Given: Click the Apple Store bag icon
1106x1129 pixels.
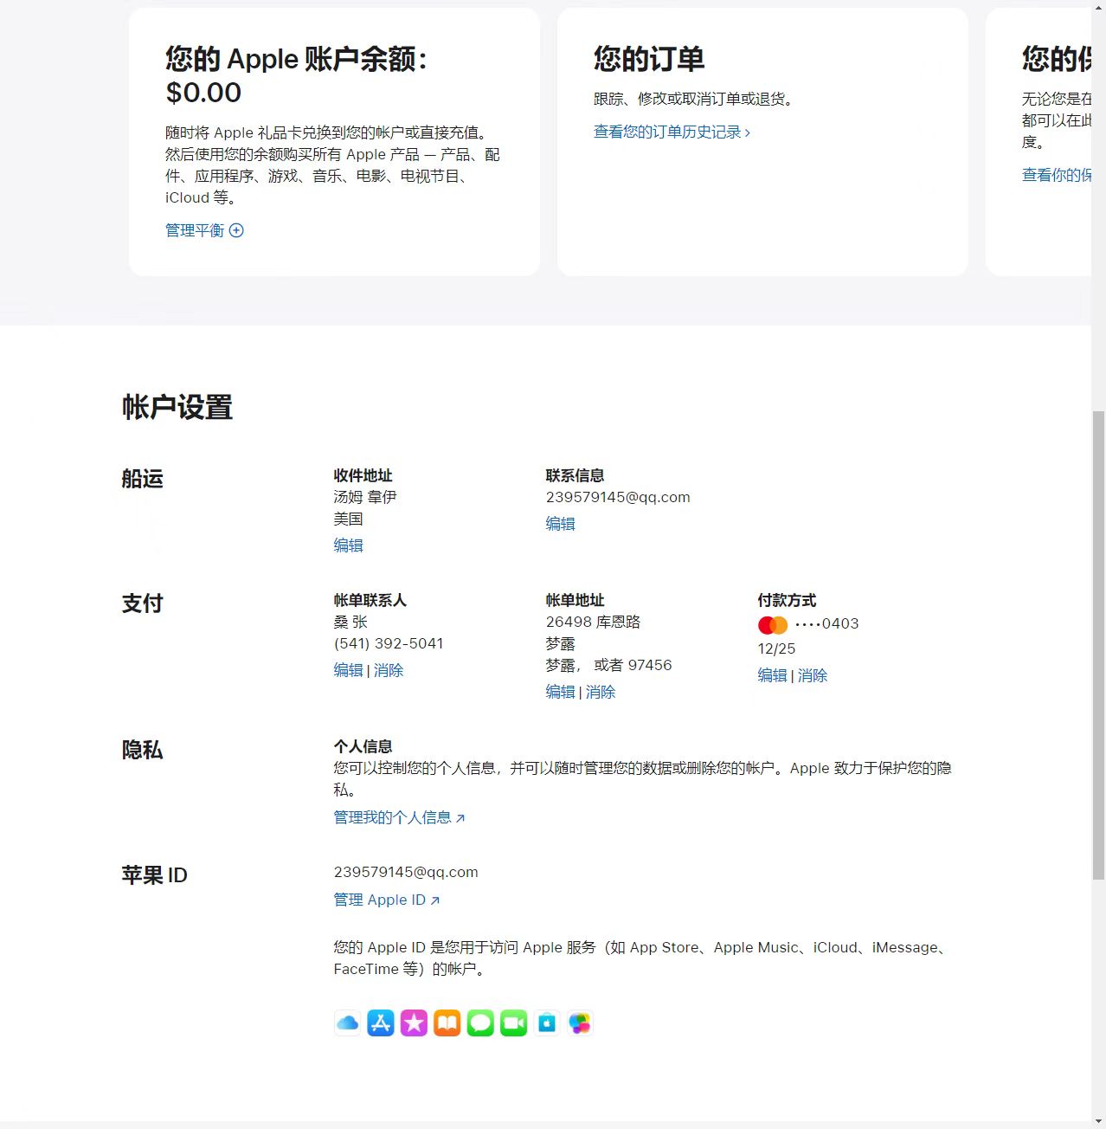Looking at the screenshot, I should click(547, 1023).
